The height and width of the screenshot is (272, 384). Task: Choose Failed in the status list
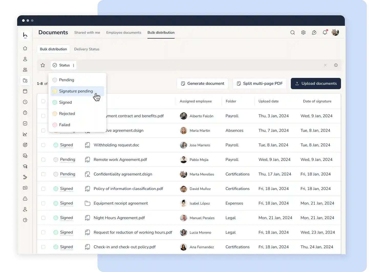click(77, 125)
